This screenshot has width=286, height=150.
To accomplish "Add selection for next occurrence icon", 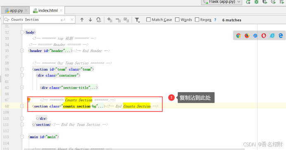I will [110, 20].
